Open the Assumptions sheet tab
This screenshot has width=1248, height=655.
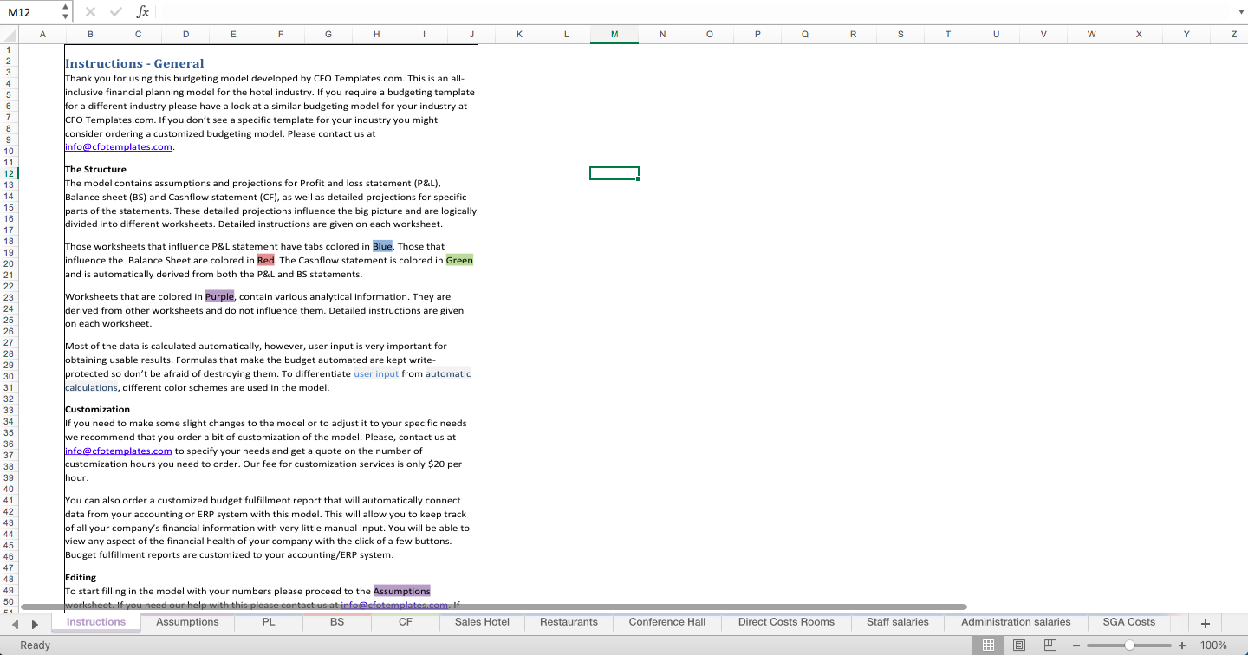(187, 622)
